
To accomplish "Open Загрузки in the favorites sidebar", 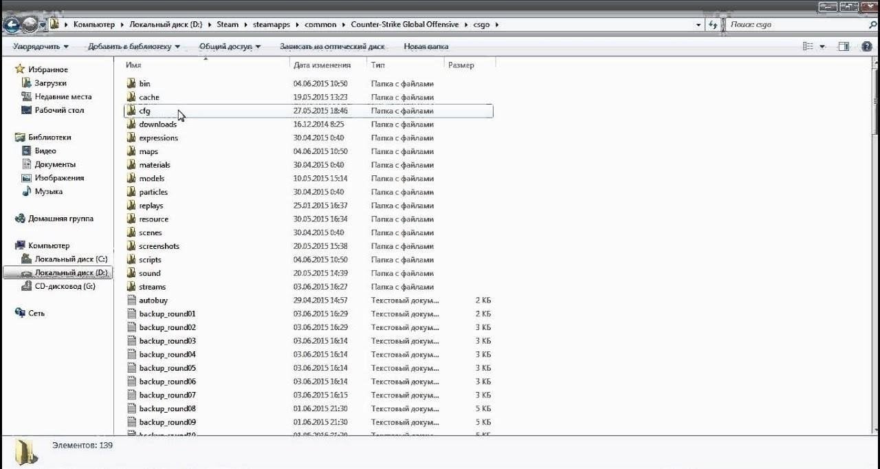I will tap(50, 83).
